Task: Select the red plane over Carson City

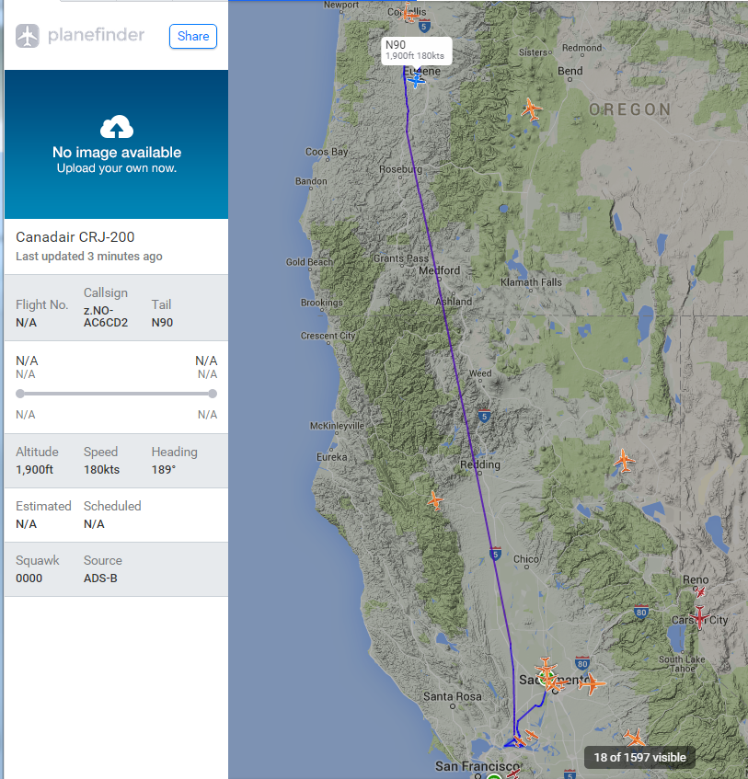Action: (700, 616)
